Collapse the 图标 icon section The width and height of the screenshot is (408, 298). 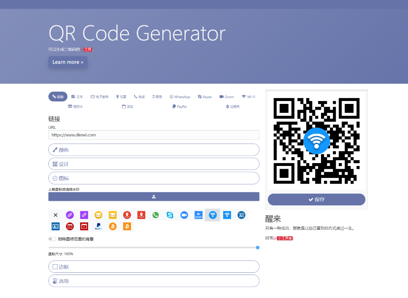(154, 178)
